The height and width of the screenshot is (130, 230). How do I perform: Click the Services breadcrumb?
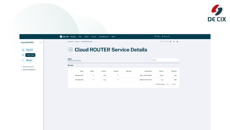point(77,42)
